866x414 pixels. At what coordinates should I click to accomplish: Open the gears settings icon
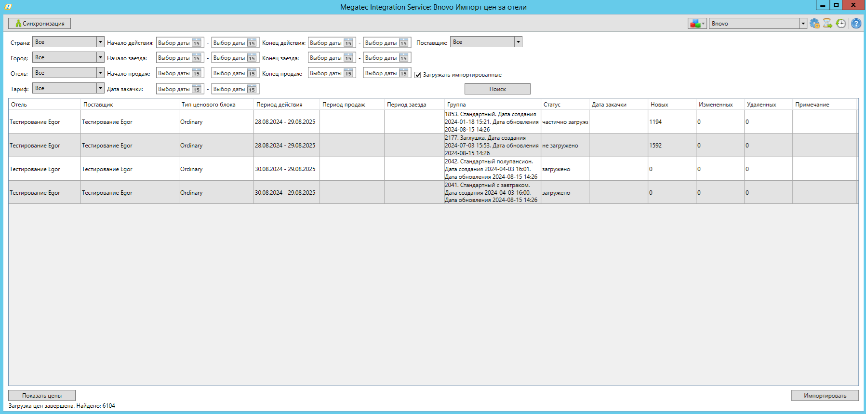click(x=814, y=23)
